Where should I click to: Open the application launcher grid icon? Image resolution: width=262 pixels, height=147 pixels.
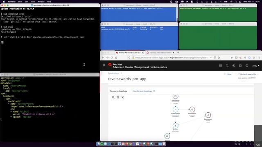tap(221, 66)
